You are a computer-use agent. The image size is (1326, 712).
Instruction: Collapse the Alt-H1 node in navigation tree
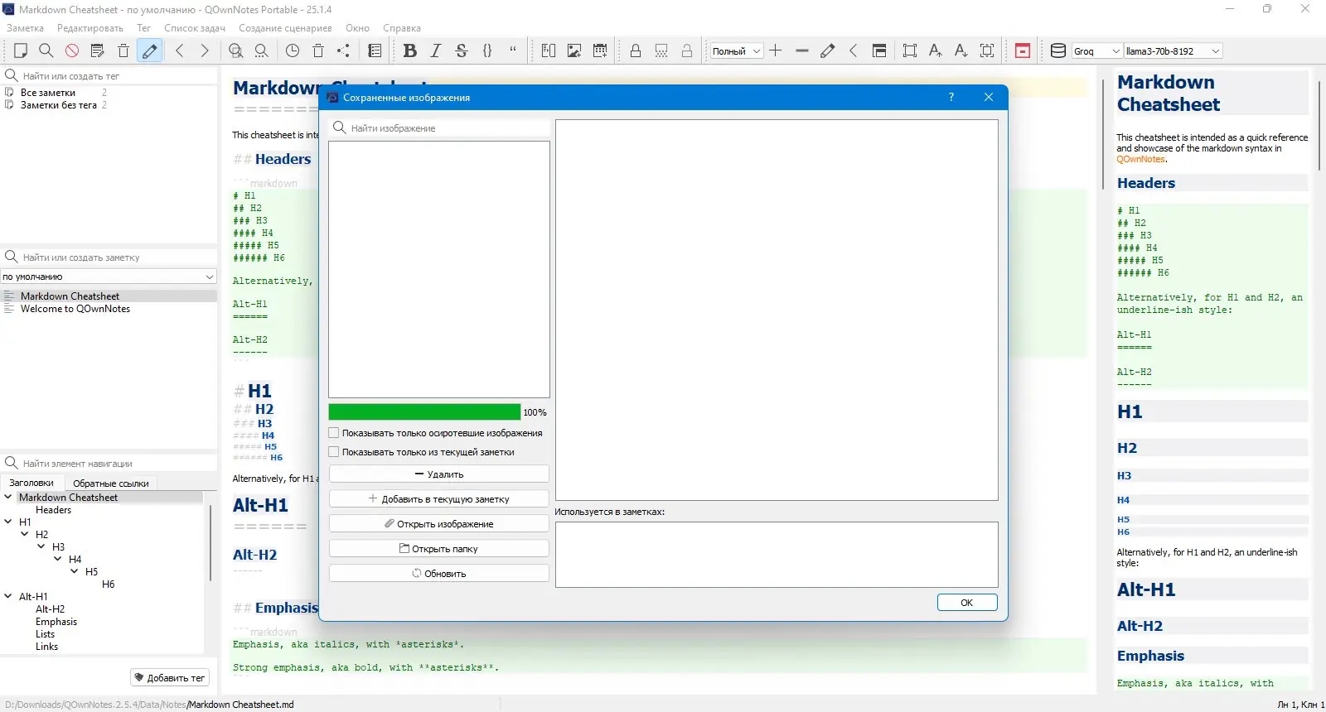coord(8,596)
